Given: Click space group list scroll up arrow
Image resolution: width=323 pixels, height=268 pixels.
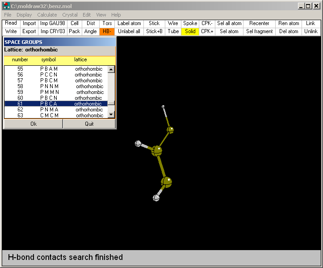Looking at the screenshot, I should click(111, 69).
